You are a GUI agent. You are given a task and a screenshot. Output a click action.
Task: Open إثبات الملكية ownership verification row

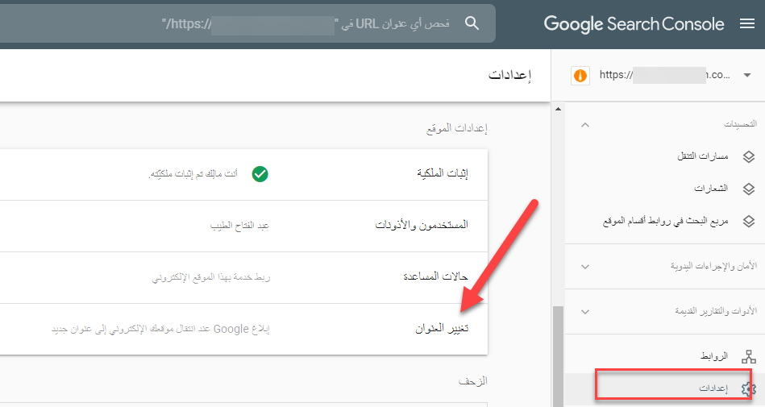(243, 174)
